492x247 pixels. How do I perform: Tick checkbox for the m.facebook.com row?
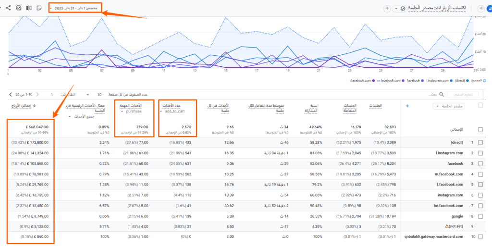point(480,174)
